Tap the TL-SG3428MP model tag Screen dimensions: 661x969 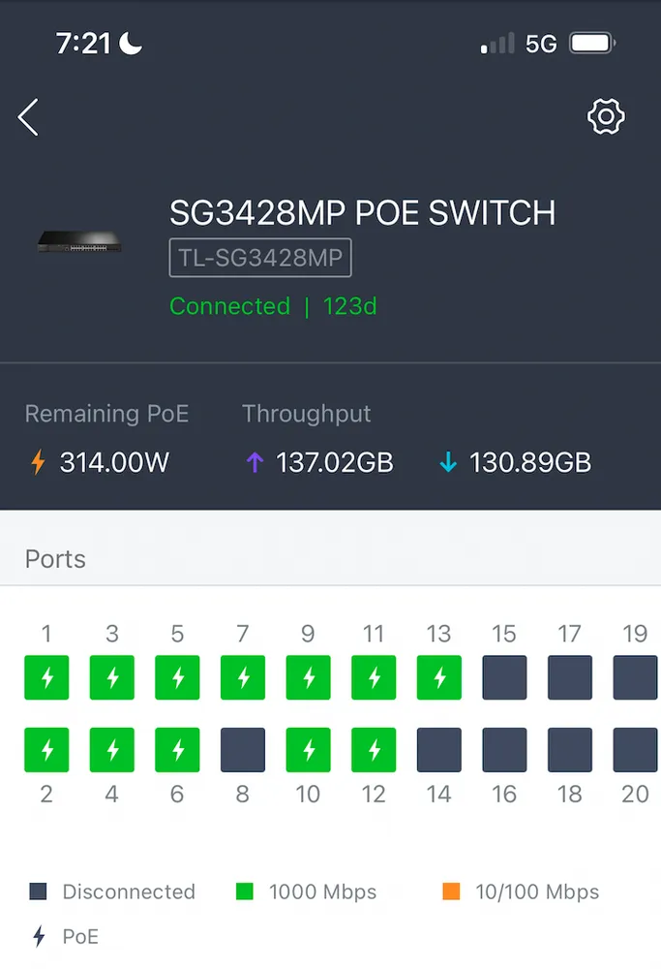pos(260,259)
